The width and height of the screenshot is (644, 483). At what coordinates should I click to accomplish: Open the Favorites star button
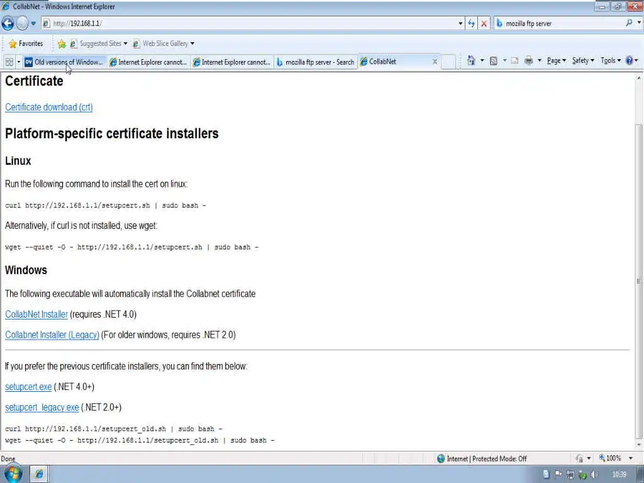(26, 43)
